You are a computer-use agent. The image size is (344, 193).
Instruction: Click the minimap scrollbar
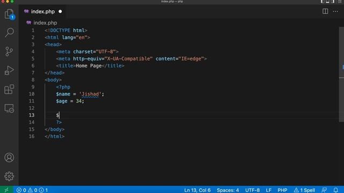point(341,75)
